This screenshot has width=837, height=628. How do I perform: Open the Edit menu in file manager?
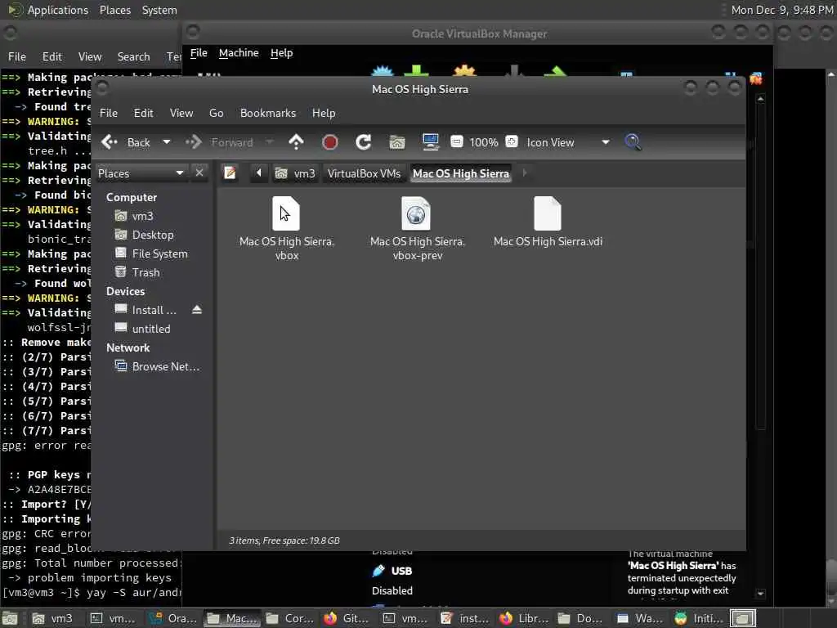tap(143, 113)
